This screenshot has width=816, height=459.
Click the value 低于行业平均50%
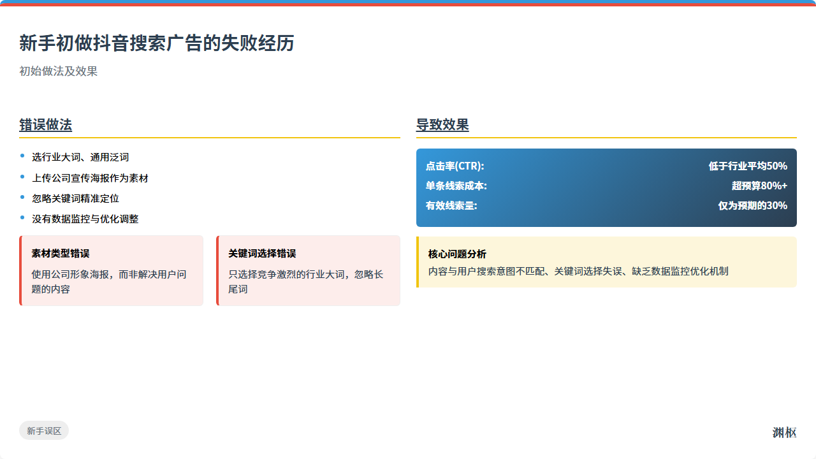click(748, 166)
